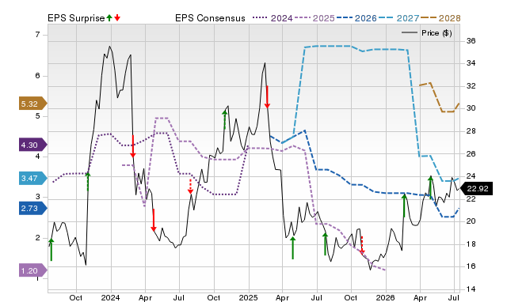The width and height of the screenshot is (507, 302).
Task: Click the dotted red arrow after Oct 2025
Action: point(362,245)
